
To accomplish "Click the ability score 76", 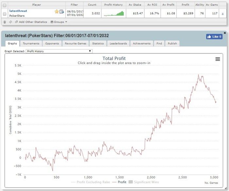I will tap(202, 13).
